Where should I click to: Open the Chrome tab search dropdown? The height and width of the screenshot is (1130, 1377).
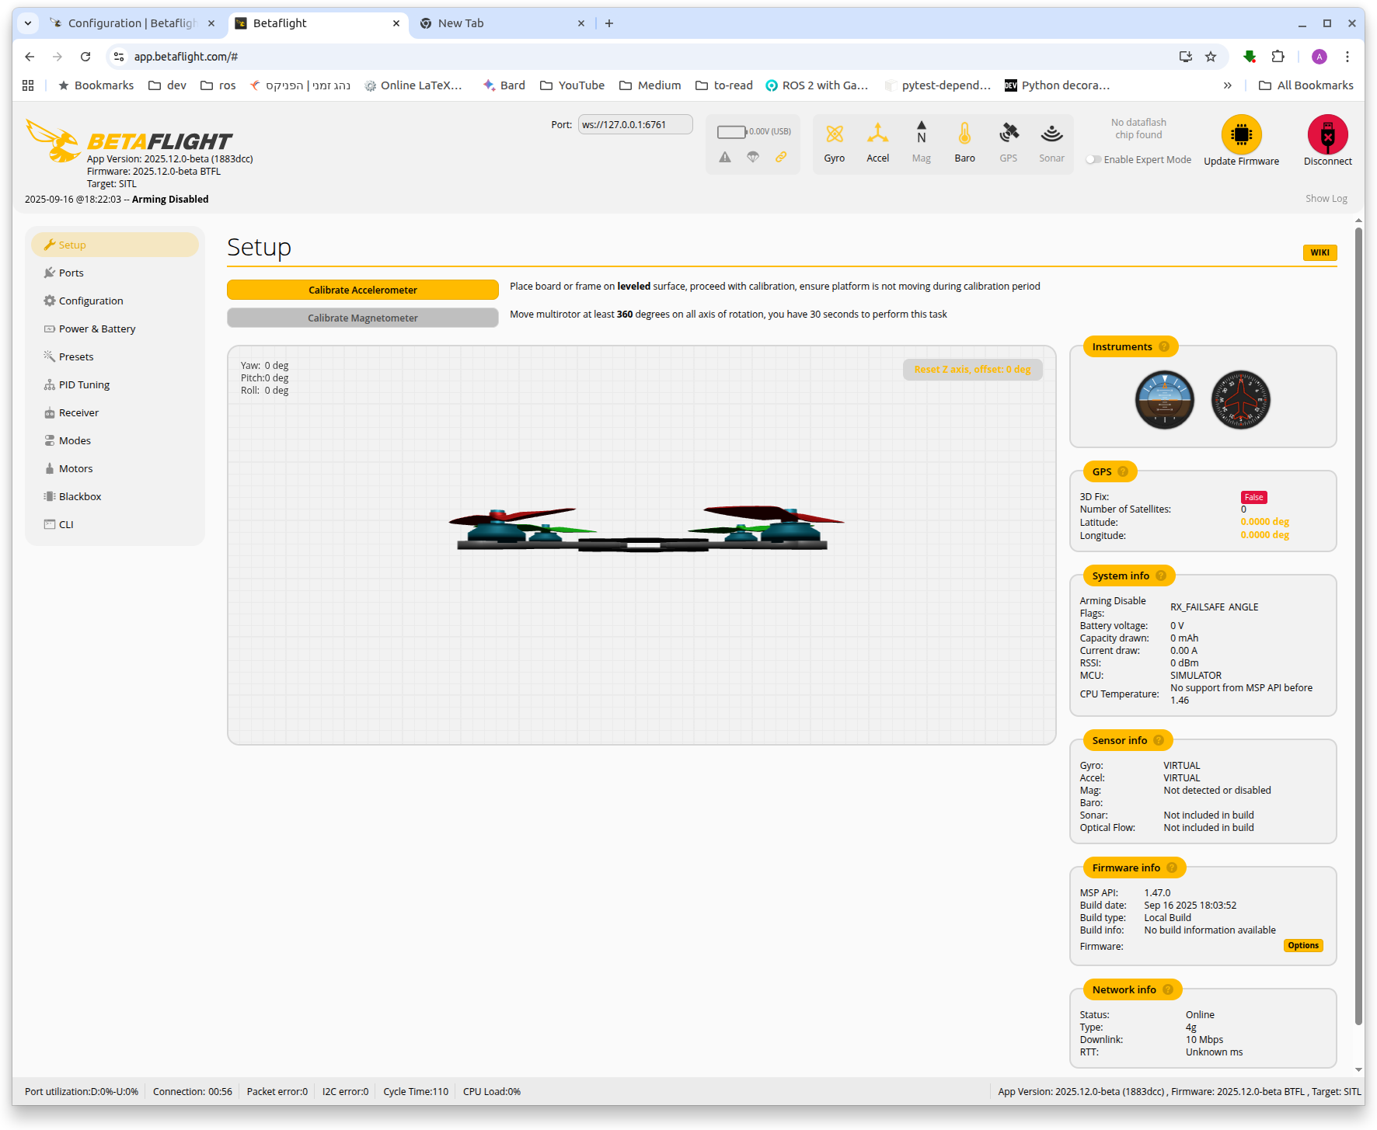pos(28,23)
